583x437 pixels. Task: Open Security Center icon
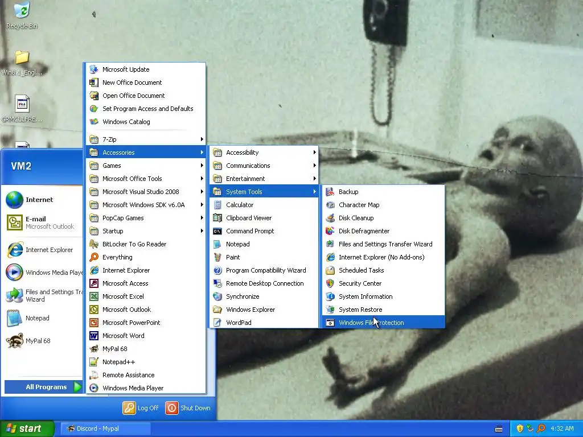330,283
